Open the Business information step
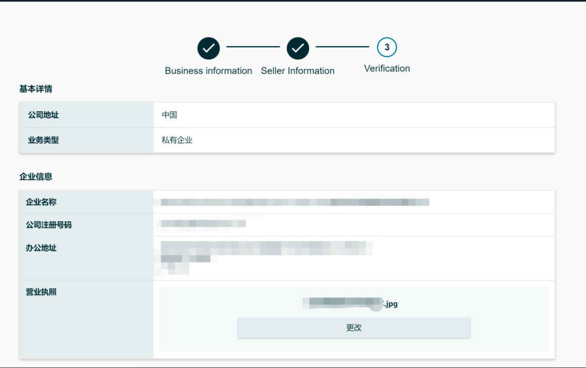 [208, 70]
